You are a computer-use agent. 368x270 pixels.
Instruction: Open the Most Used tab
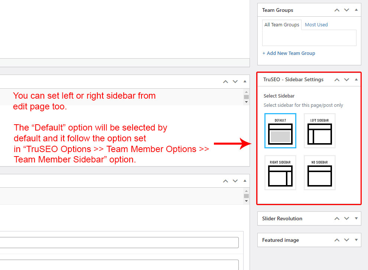pos(316,25)
